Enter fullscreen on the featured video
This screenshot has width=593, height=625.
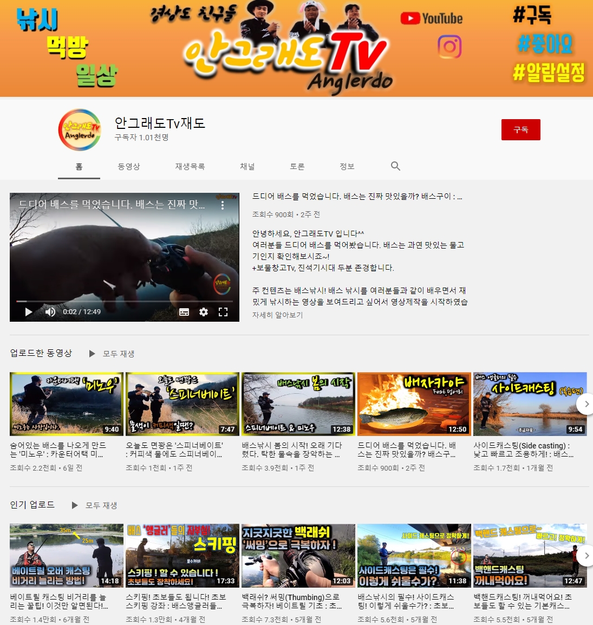click(223, 312)
